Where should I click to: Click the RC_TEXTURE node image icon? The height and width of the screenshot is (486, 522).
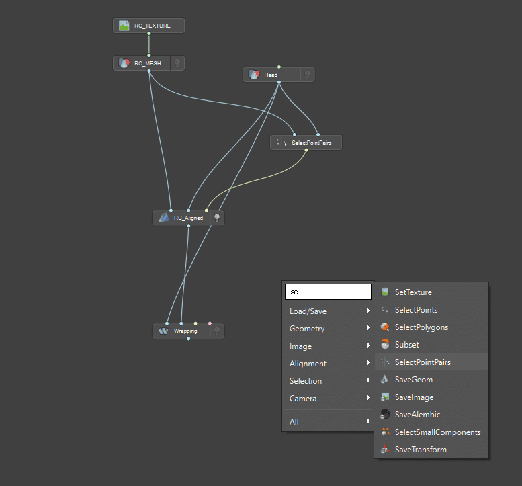click(x=124, y=26)
